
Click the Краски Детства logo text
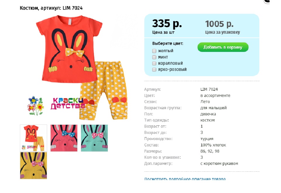(x=68, y=103)
